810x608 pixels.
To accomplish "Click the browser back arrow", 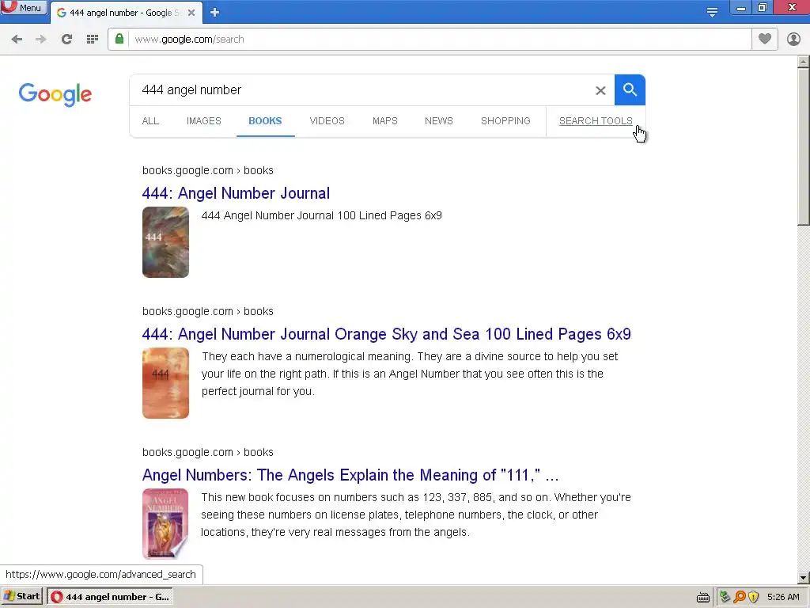I will [17, 40].
